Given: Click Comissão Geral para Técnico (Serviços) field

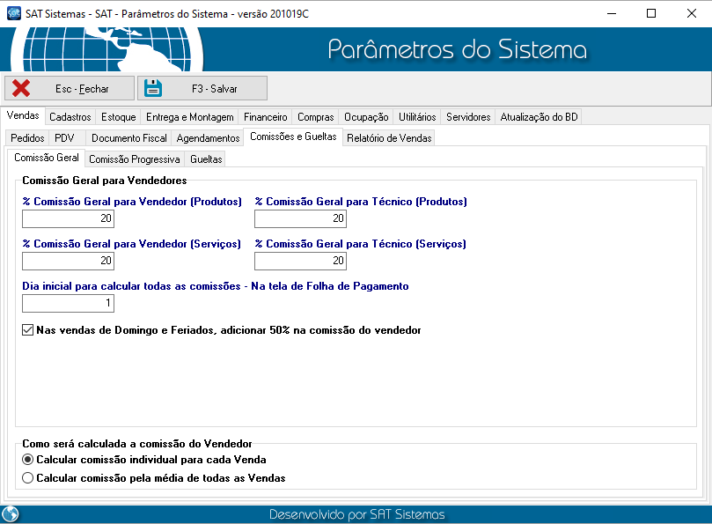Looking at the screenshot, I should pos(300,261).
